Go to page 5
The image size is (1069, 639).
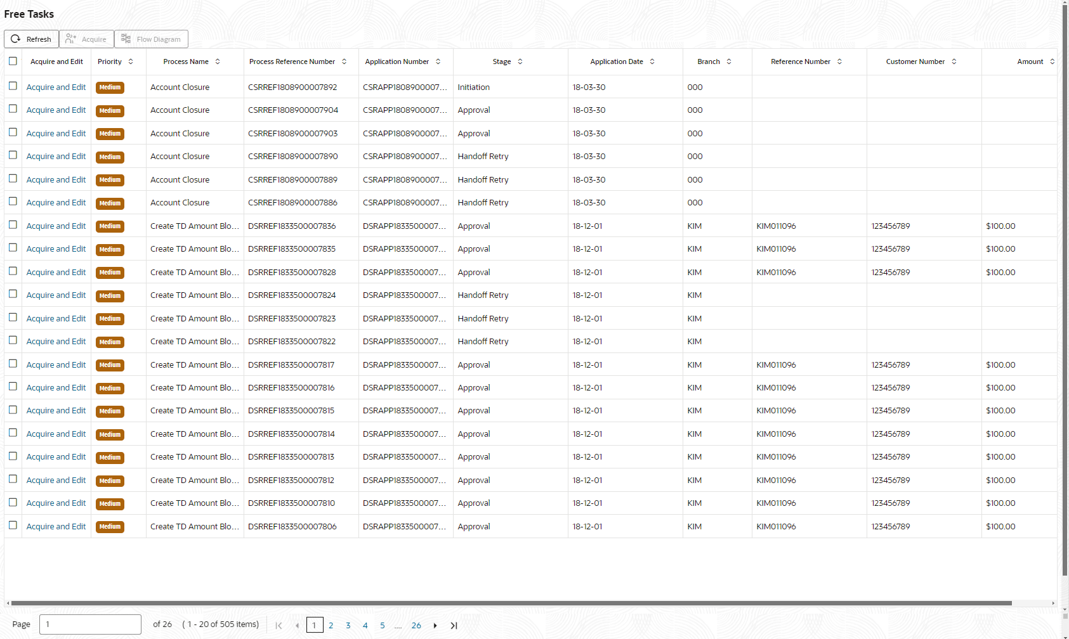[x=383, y=625]
